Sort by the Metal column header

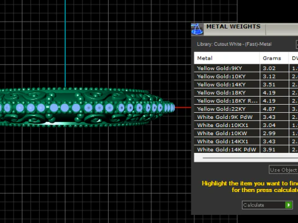[x=227, y=58]
